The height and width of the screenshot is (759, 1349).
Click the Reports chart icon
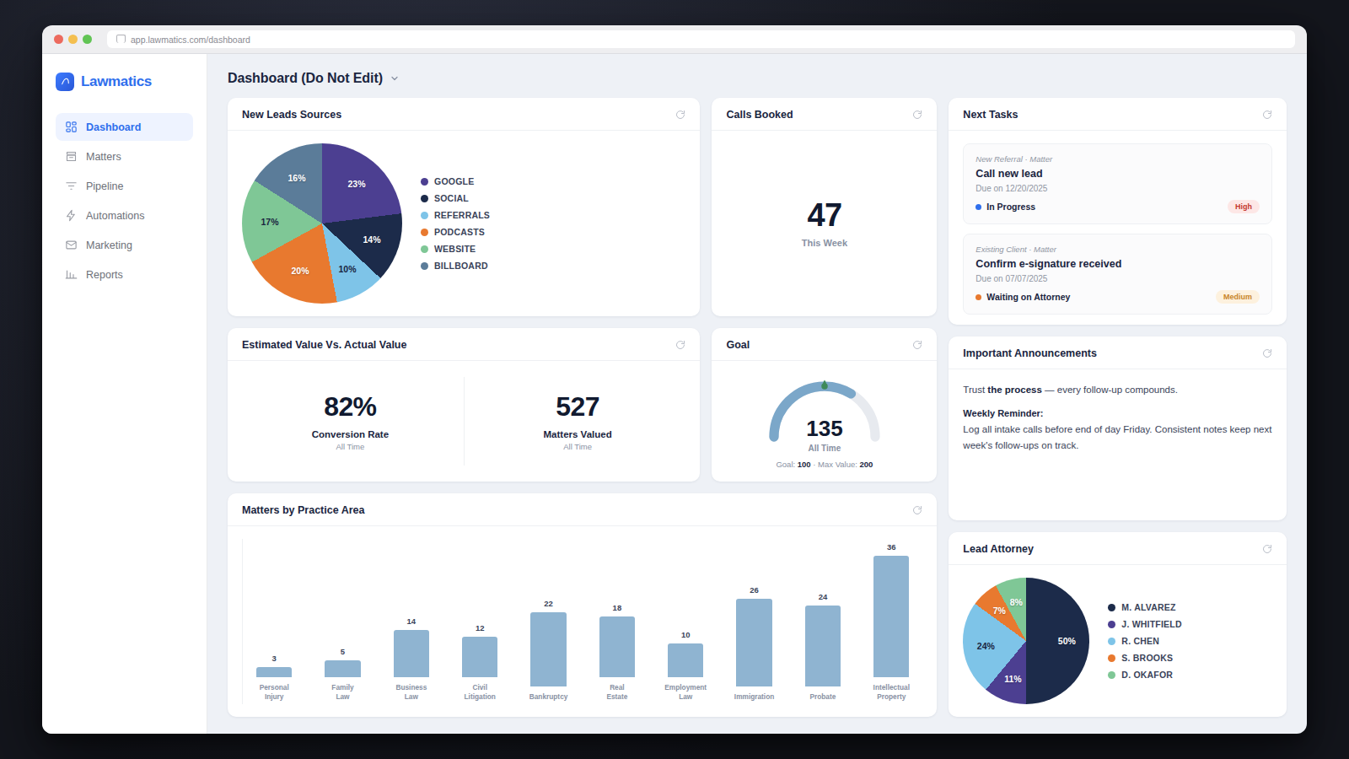[x=71, y=275]
